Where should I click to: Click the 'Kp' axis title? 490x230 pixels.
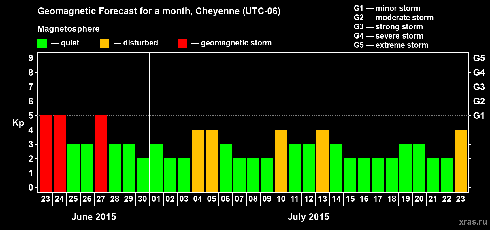click(18, 123)
